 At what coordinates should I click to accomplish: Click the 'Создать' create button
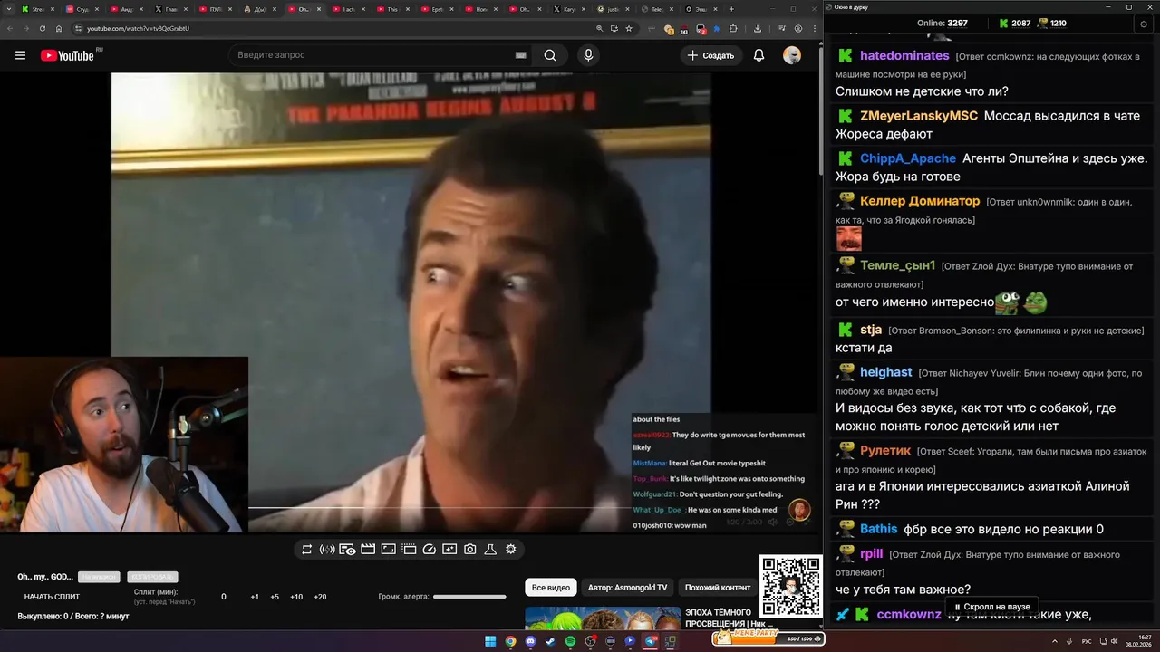(710, 55)
